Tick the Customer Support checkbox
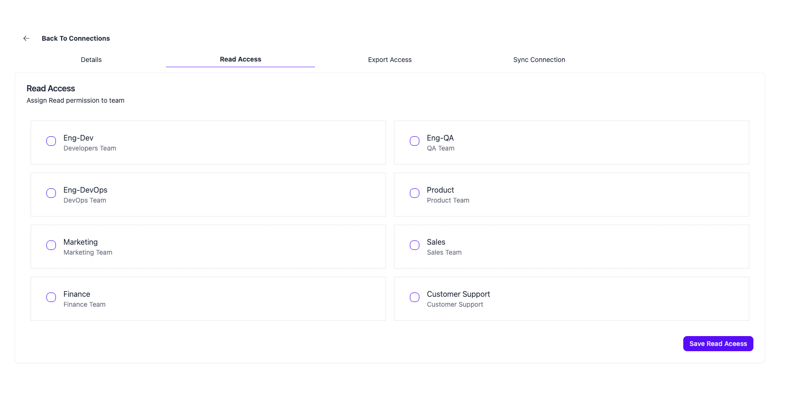 tap(415, 297)
